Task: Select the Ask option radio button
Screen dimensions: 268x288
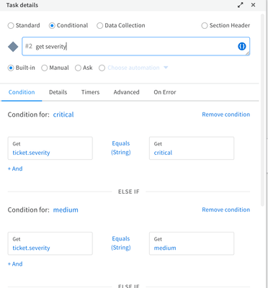Action: [78, 68]
